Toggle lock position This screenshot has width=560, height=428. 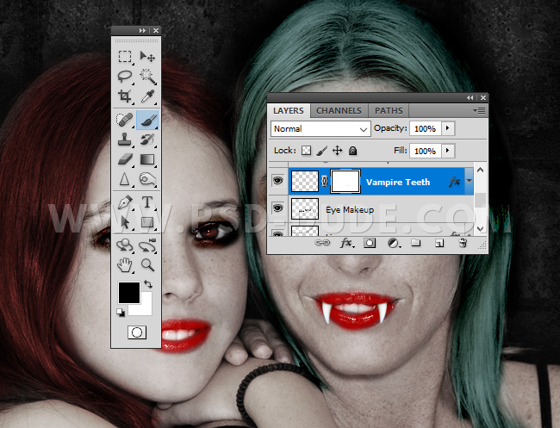[x=337, y=151]
